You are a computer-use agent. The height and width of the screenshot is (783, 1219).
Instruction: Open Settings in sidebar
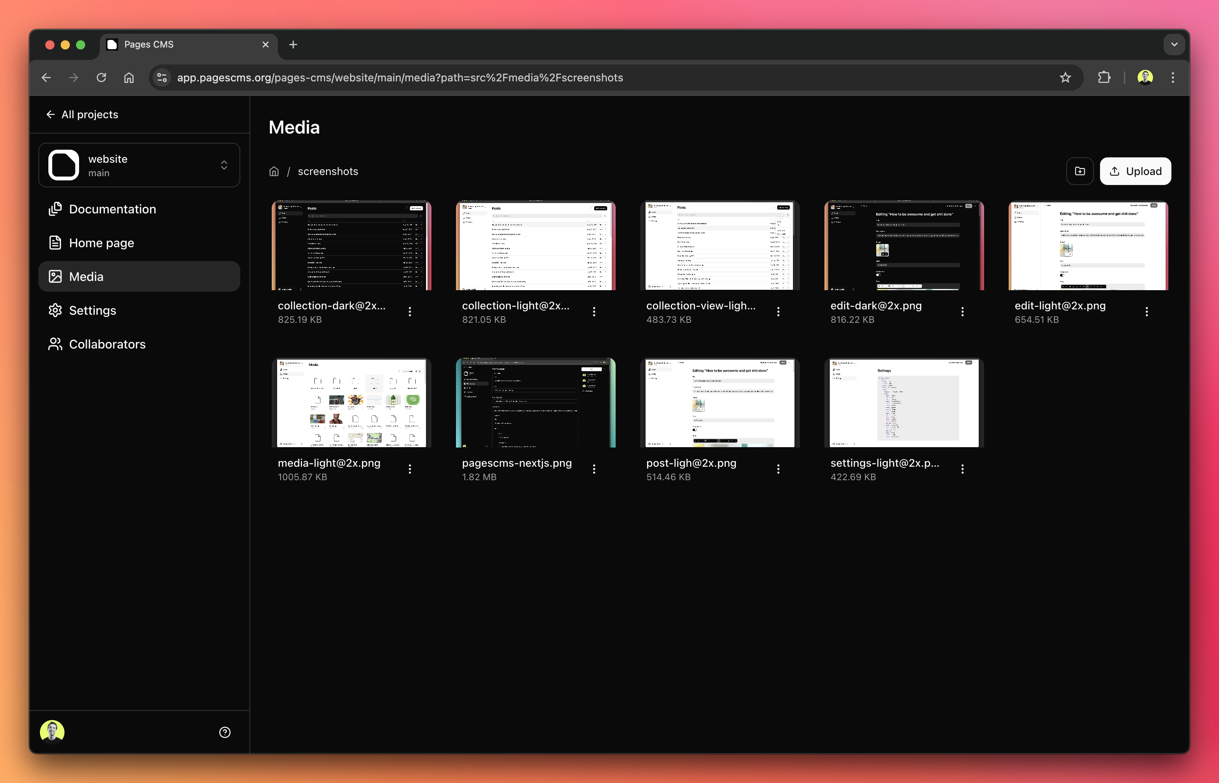pyautogui.click(x=92, y=310)
